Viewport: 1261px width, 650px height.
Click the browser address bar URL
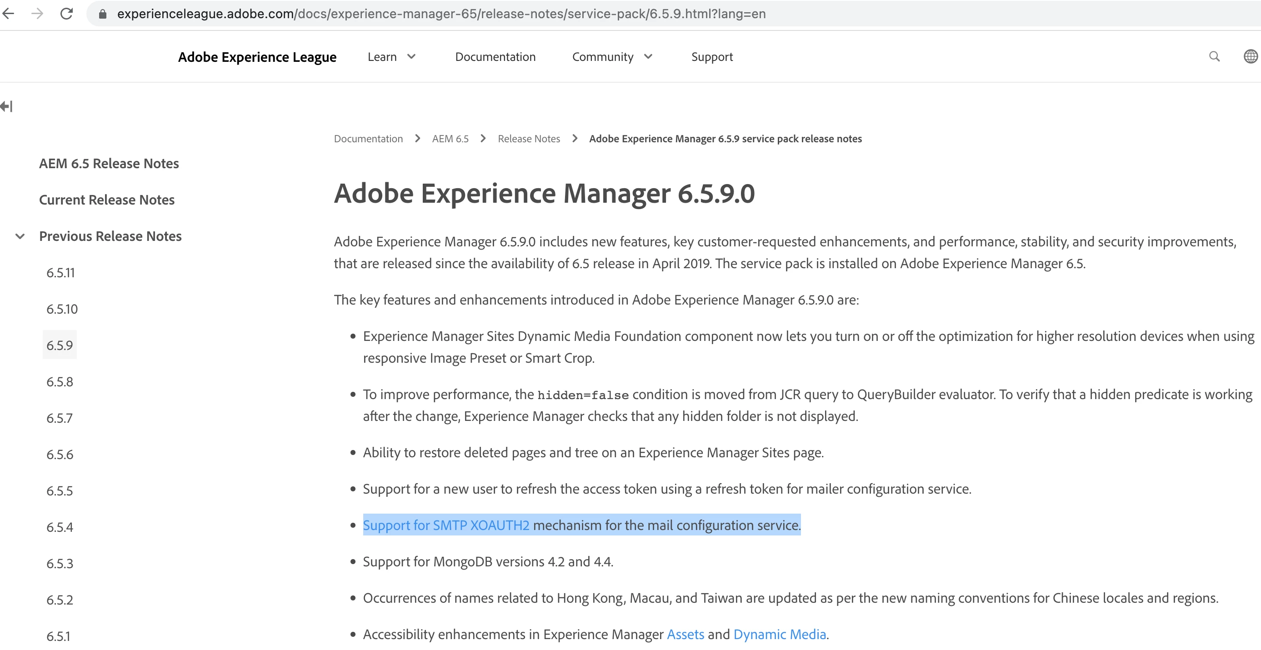coord(440,14)
